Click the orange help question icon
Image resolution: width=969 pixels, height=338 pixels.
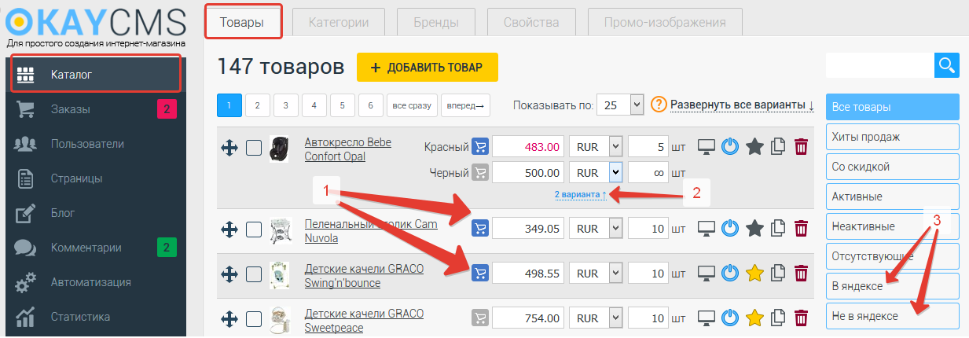point(659,105)
